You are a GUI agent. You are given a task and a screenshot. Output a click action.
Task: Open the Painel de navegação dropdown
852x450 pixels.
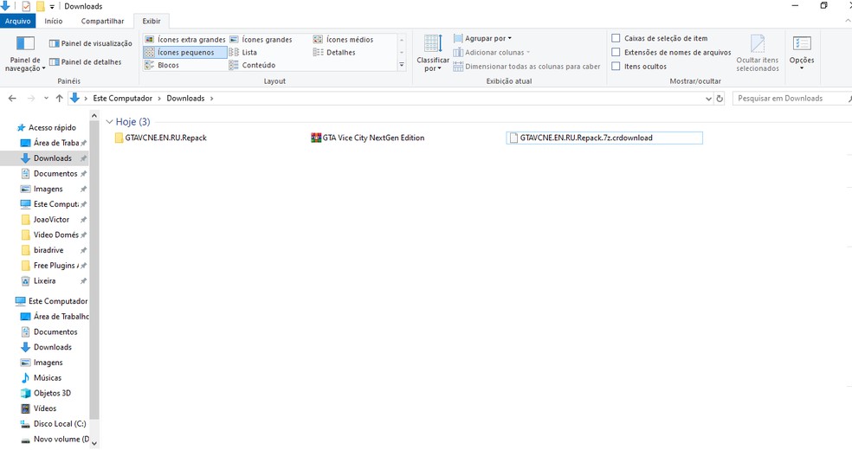(x=25, y=55)
